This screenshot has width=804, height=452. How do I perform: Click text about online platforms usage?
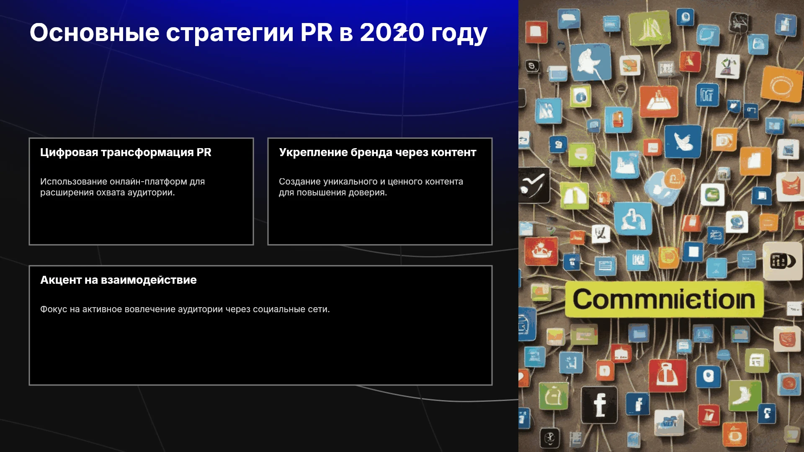click(123, 187)
